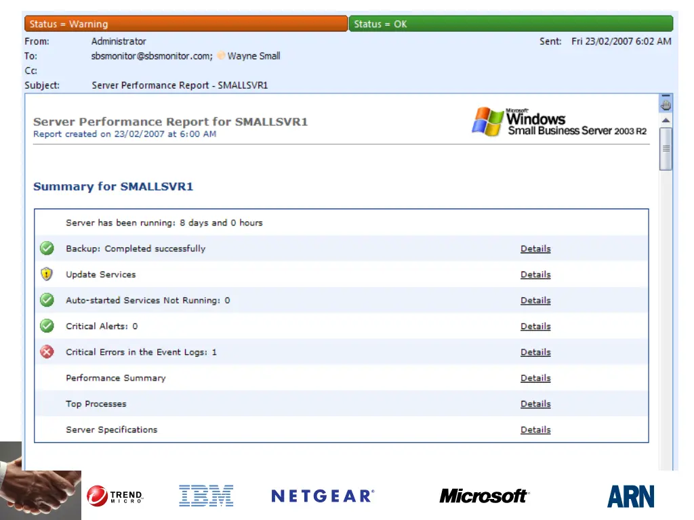
Task: Click yellow shield icon beside Update Services
Action: tap(47, 274)
